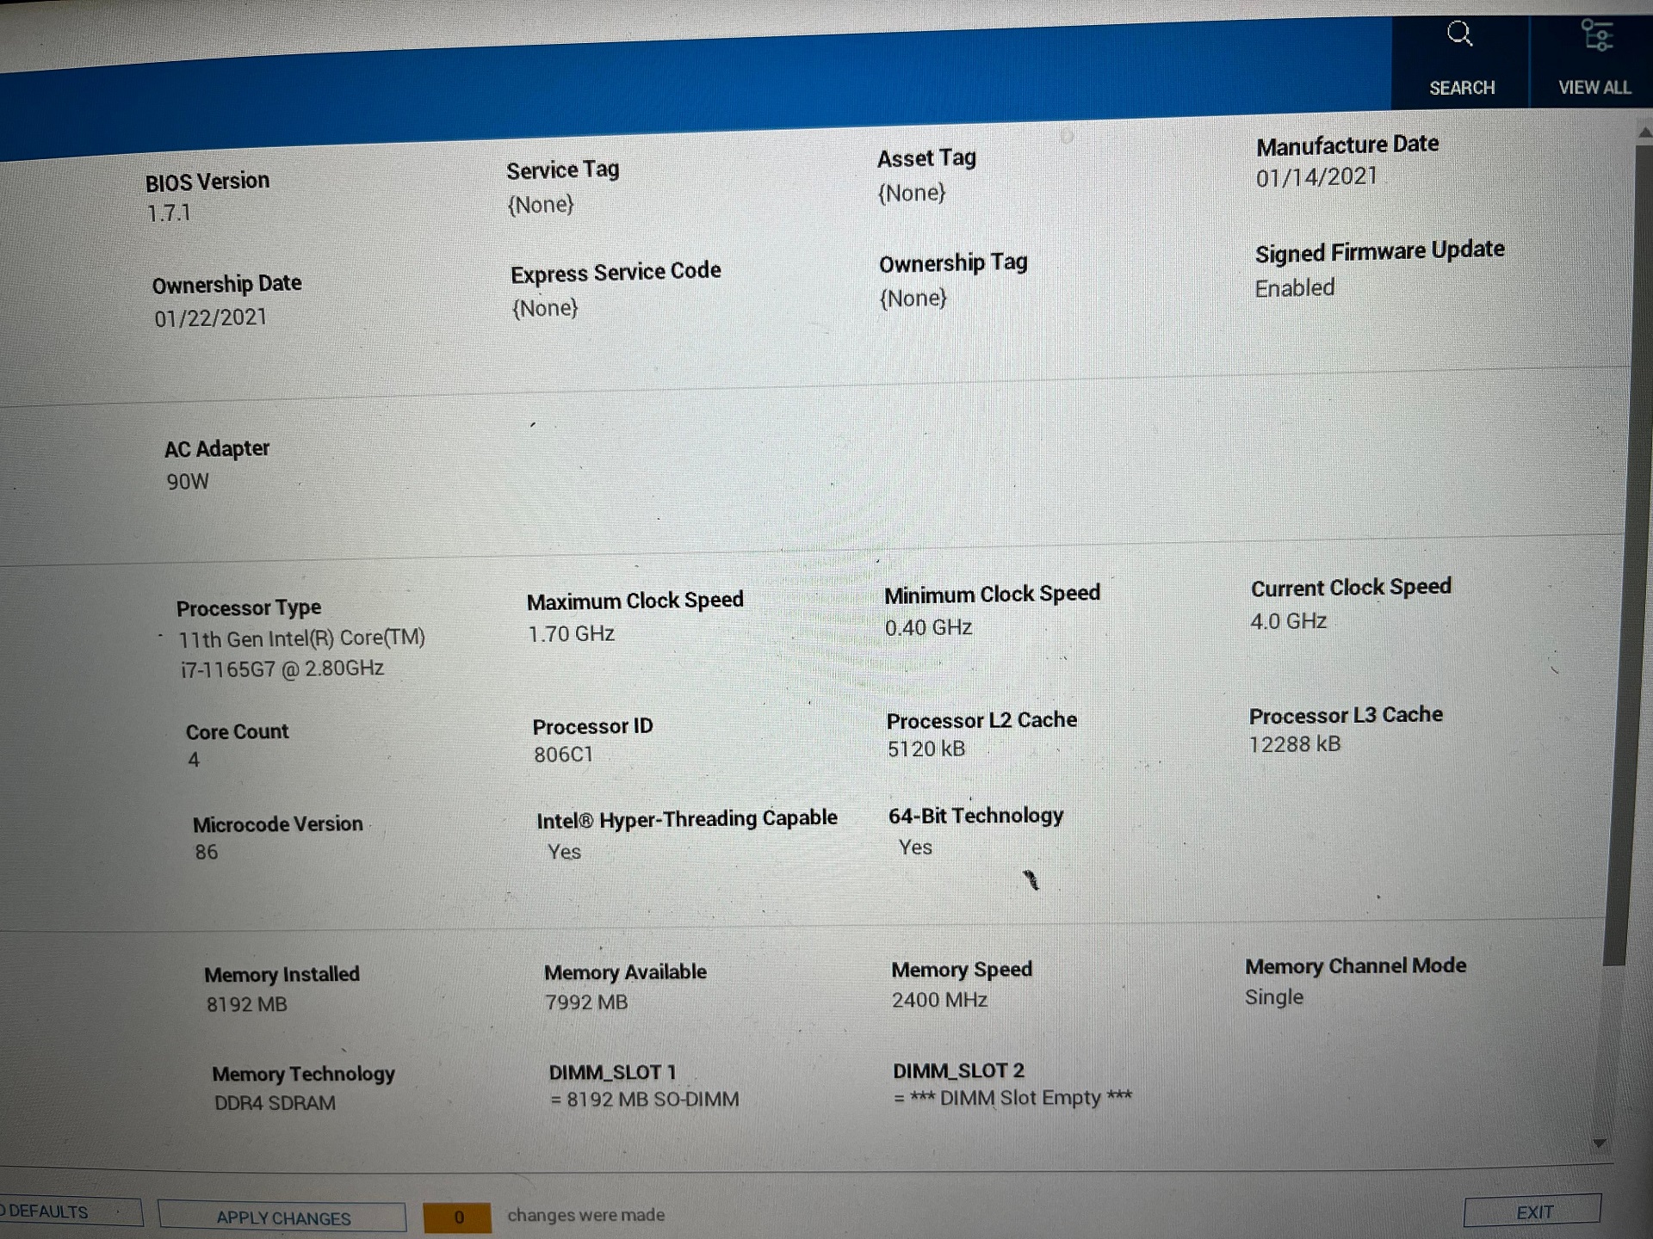
Task: Click the Signed Firmware Update Enabled value
Action: pos(1294,288)
